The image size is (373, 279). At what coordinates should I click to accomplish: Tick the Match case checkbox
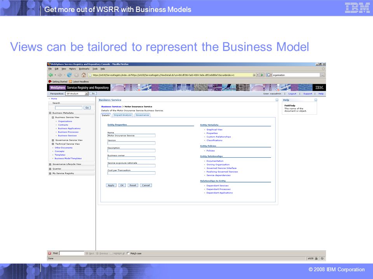(128, 253)
